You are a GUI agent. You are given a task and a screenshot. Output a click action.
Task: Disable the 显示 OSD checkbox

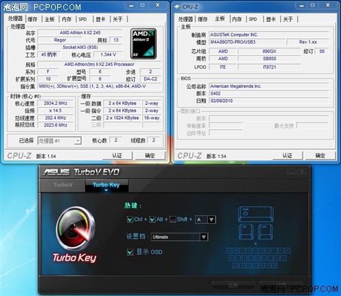(130, 252)
